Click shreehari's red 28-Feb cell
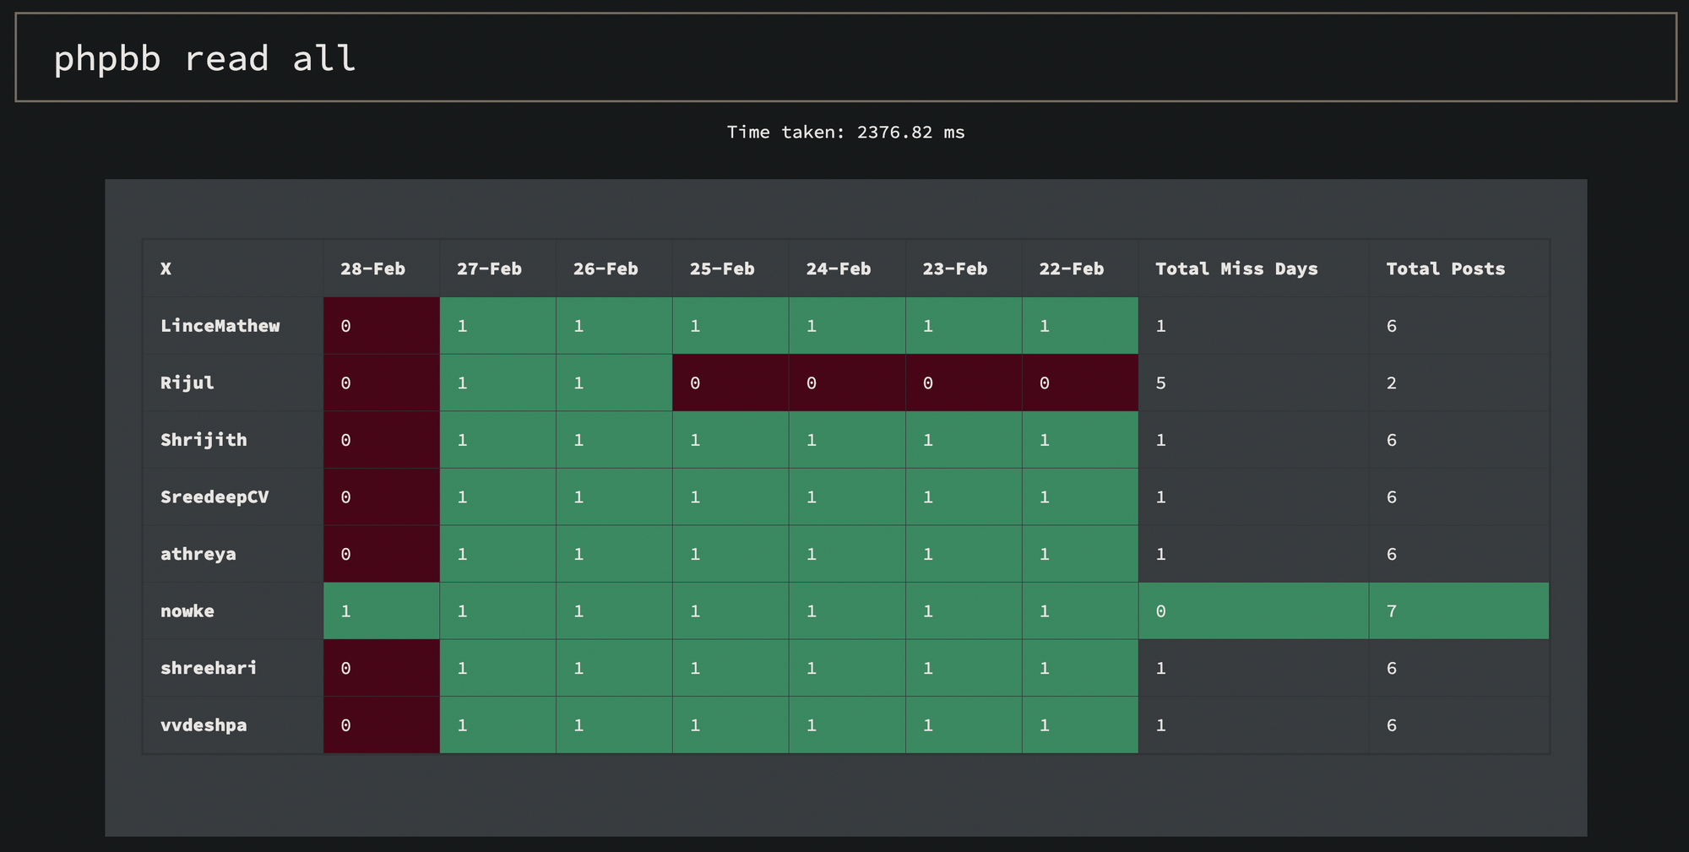 pos(382,668)
